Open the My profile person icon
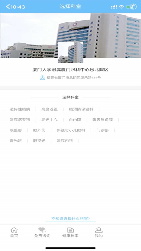The height and width of the screenshot is (251, 141). pos(98,230)
